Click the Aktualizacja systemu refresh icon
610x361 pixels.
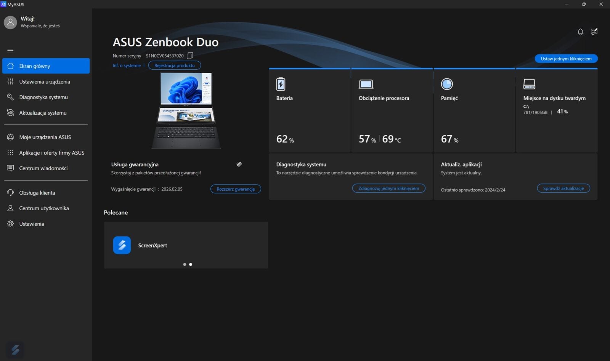click(x=10, y=113)
